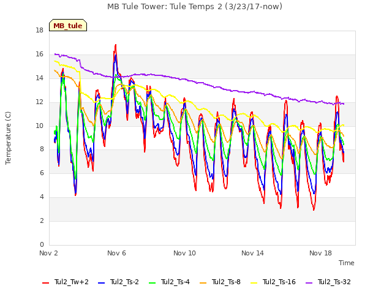Viewport: 392px width, 294px height.
Task: Click the Nov 6 tick label
Action: coord(116,253)
